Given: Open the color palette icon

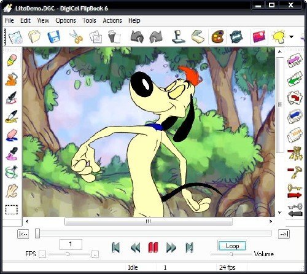Looking at the screenshot, I should (x=217, y=37).
